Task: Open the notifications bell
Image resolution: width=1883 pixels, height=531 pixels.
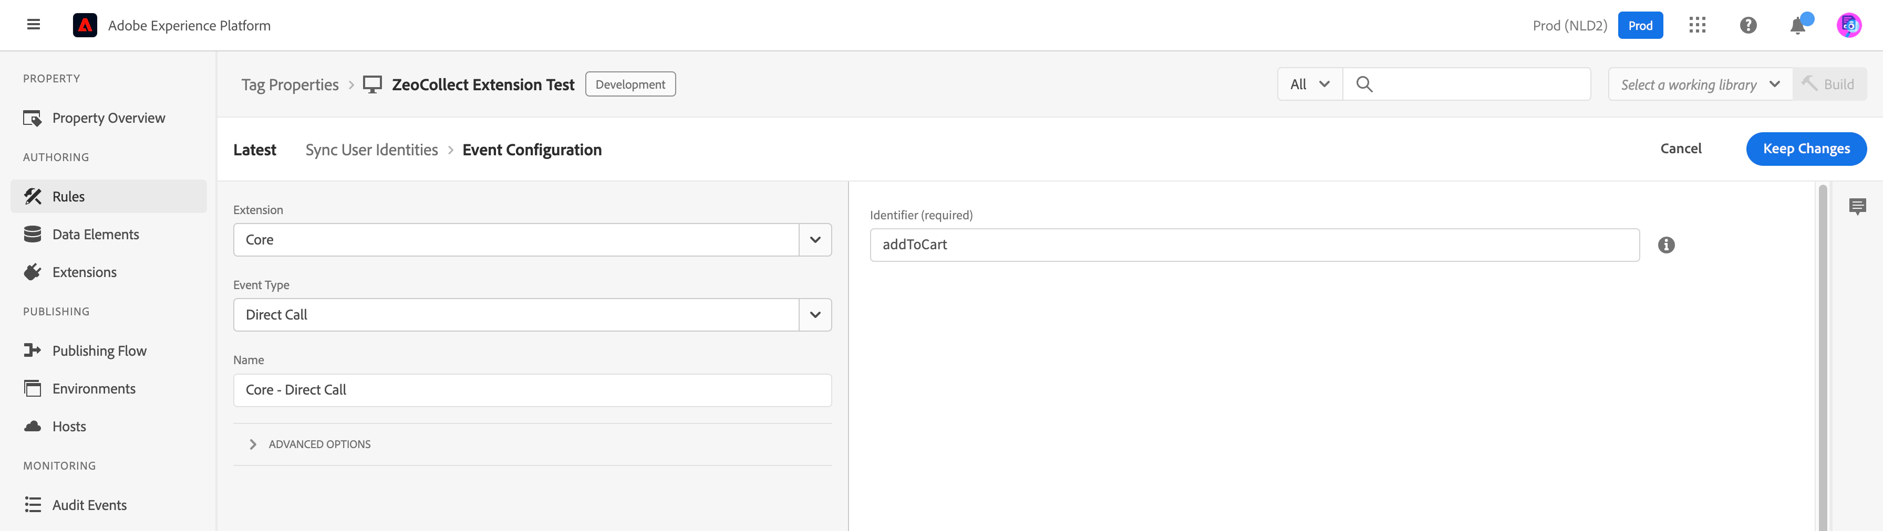Action: (1797, 26)
